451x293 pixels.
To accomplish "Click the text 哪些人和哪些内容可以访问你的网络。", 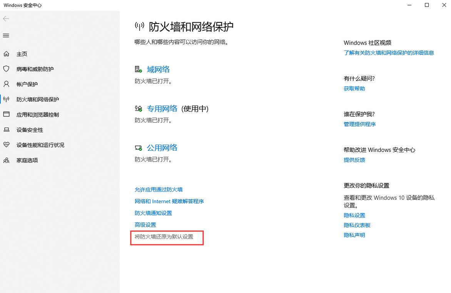I will [182, 42].
